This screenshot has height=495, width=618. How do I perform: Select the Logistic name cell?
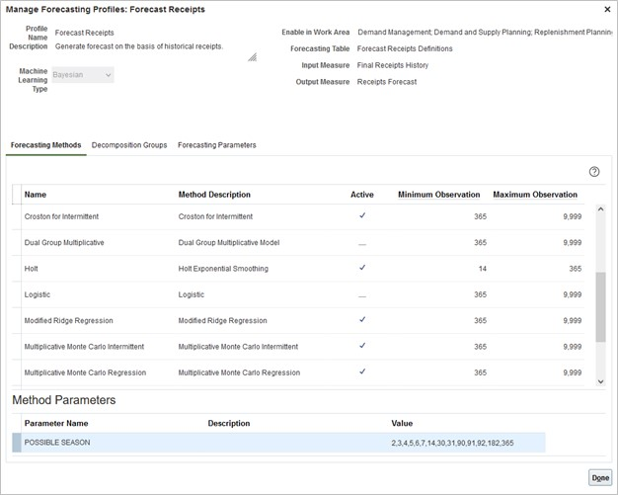point(38,294)
